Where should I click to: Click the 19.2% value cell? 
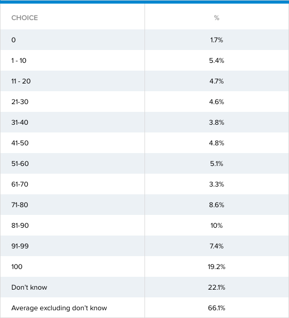coord(217,266)
